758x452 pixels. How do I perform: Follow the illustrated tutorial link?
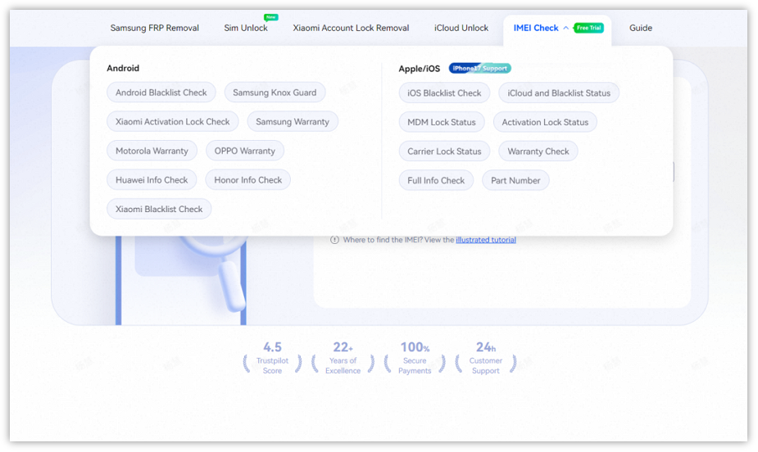[x=486, y=240]
